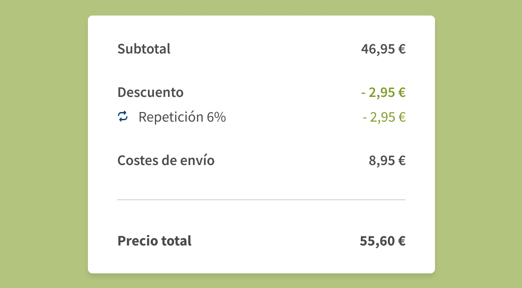Click the divider line above Precio total

pyautogui.click(x=261, y=199)
